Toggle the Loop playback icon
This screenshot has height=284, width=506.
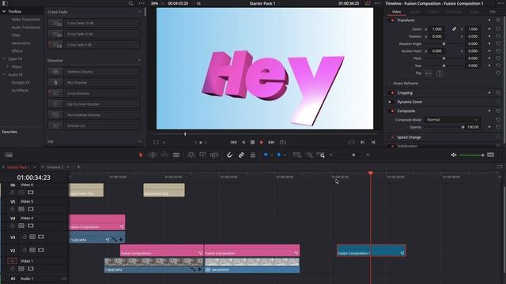coord(283,142)
